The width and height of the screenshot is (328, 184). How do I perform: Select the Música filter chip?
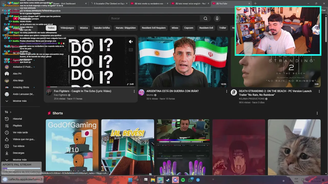[x=84, y=28]
